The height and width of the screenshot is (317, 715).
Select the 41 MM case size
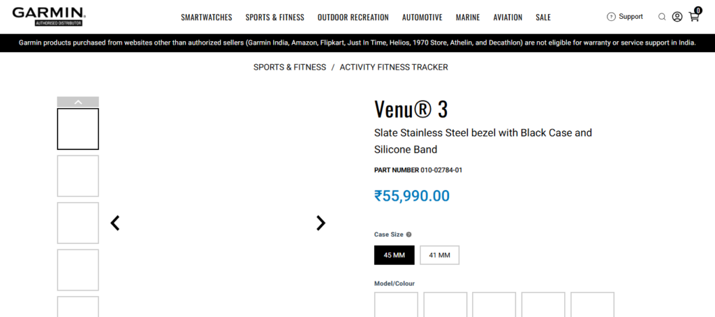tap(439, 255)
